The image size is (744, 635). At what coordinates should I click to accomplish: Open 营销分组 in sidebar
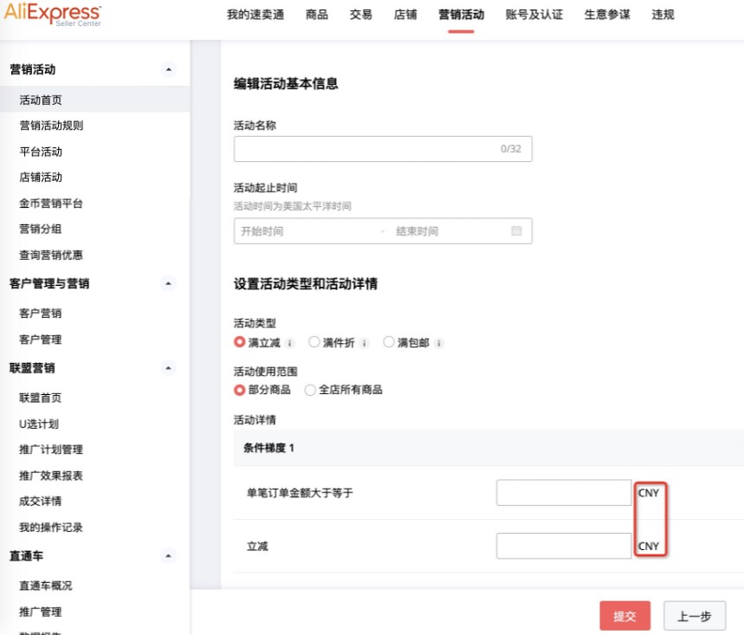point(41,229)
